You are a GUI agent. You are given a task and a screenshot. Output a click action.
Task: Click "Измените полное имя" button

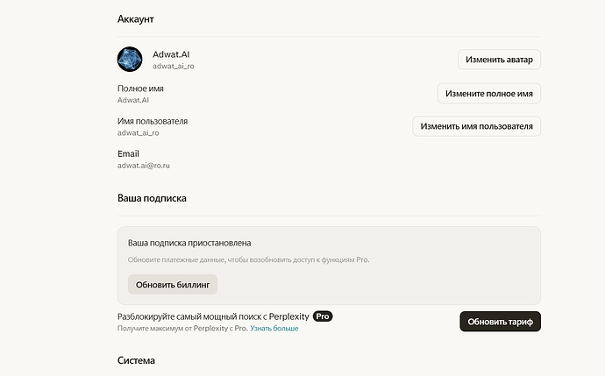coord(488,93)
